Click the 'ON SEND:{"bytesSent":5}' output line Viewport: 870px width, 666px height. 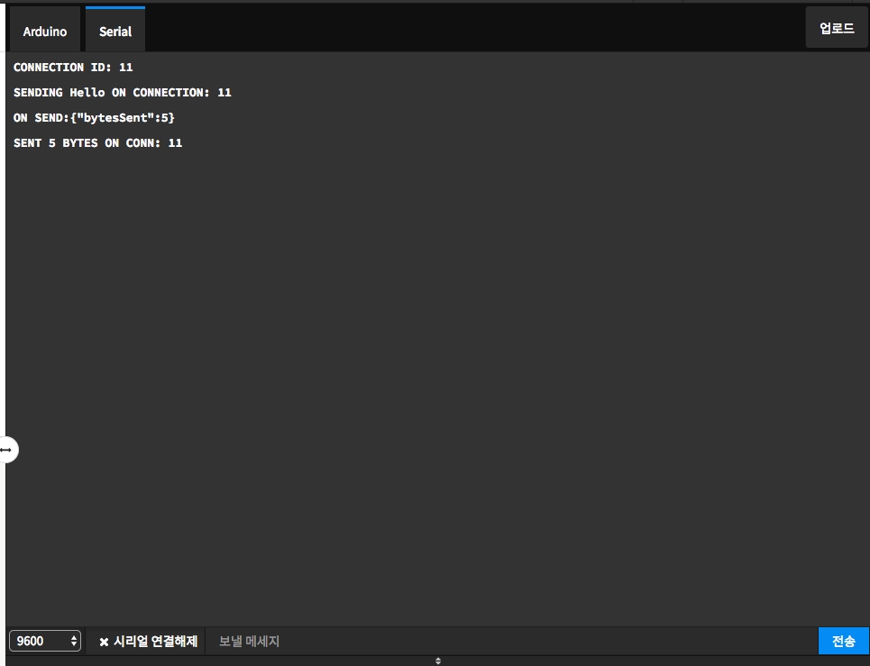click(x=94, y=117)
